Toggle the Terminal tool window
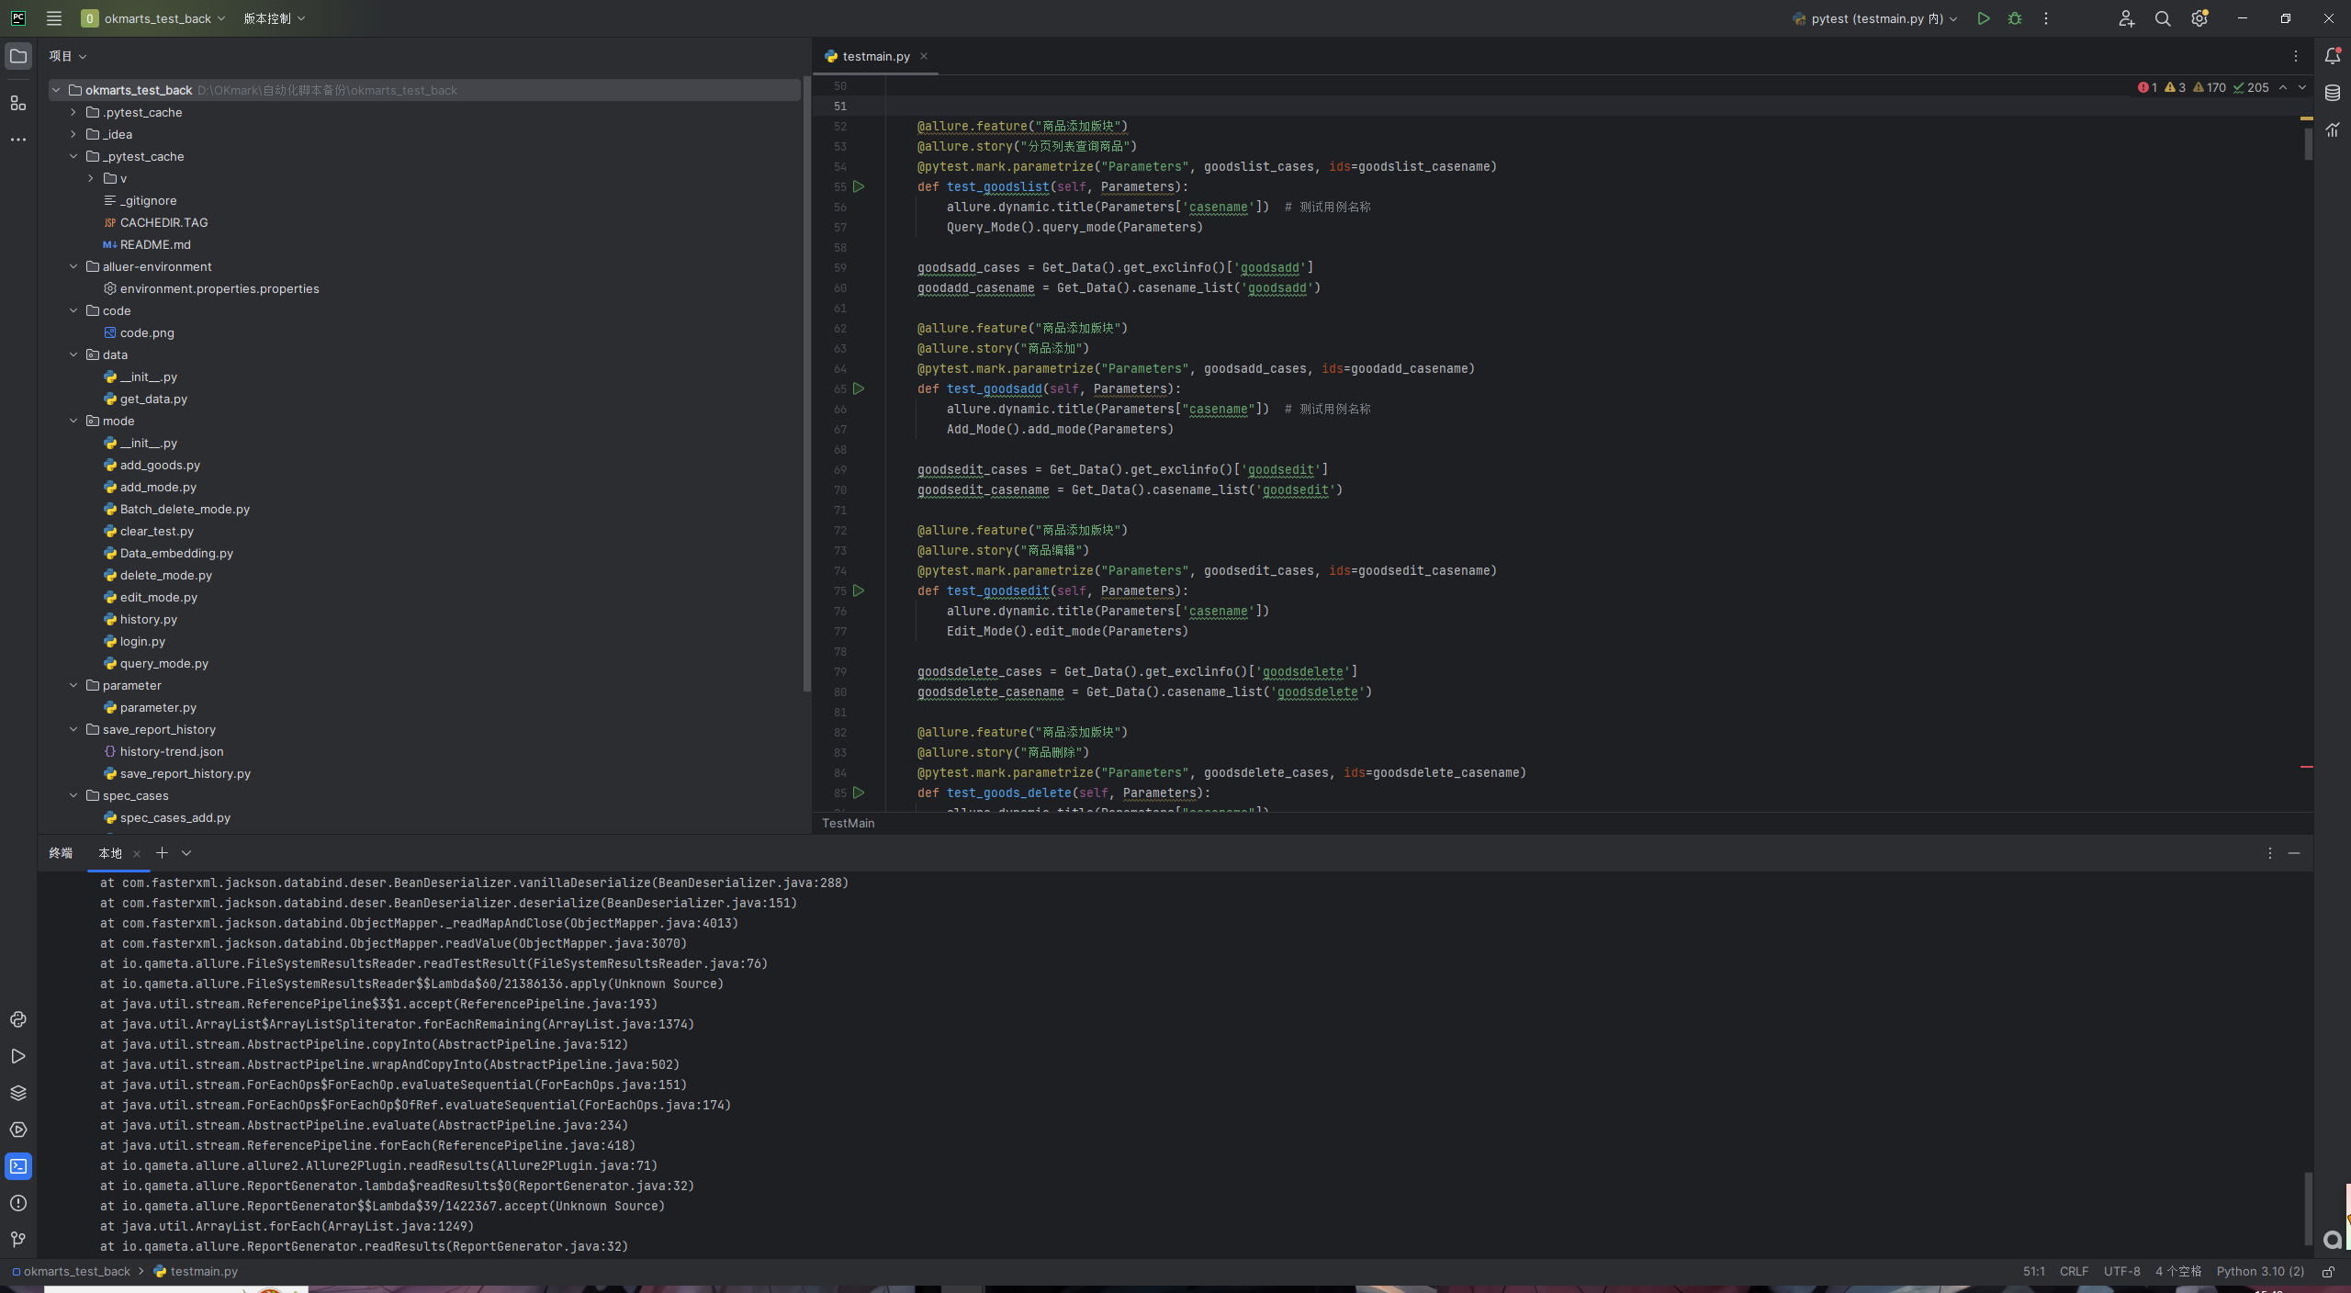Screen dimensions: 2351x1293 (x=18, y=1166)
